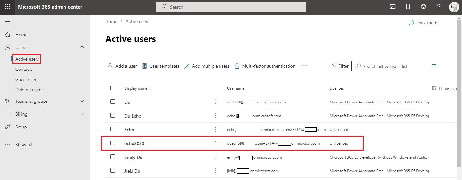
Task: Check the box for user Emily Du
Action: click(x=113, y=157)
